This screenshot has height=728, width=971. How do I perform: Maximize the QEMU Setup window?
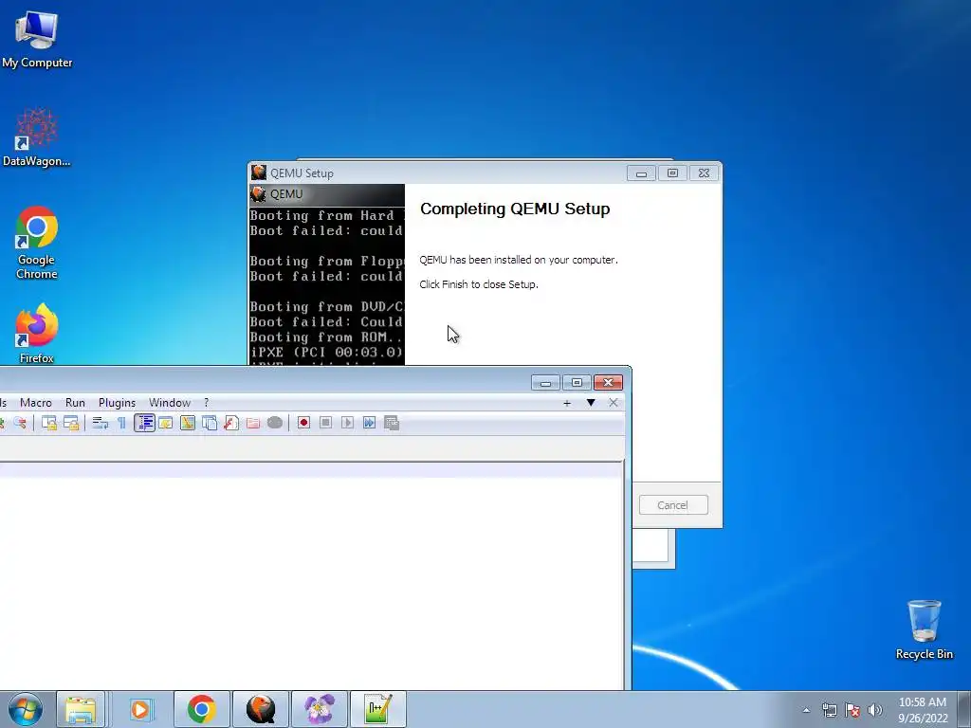tap(672, 173)
